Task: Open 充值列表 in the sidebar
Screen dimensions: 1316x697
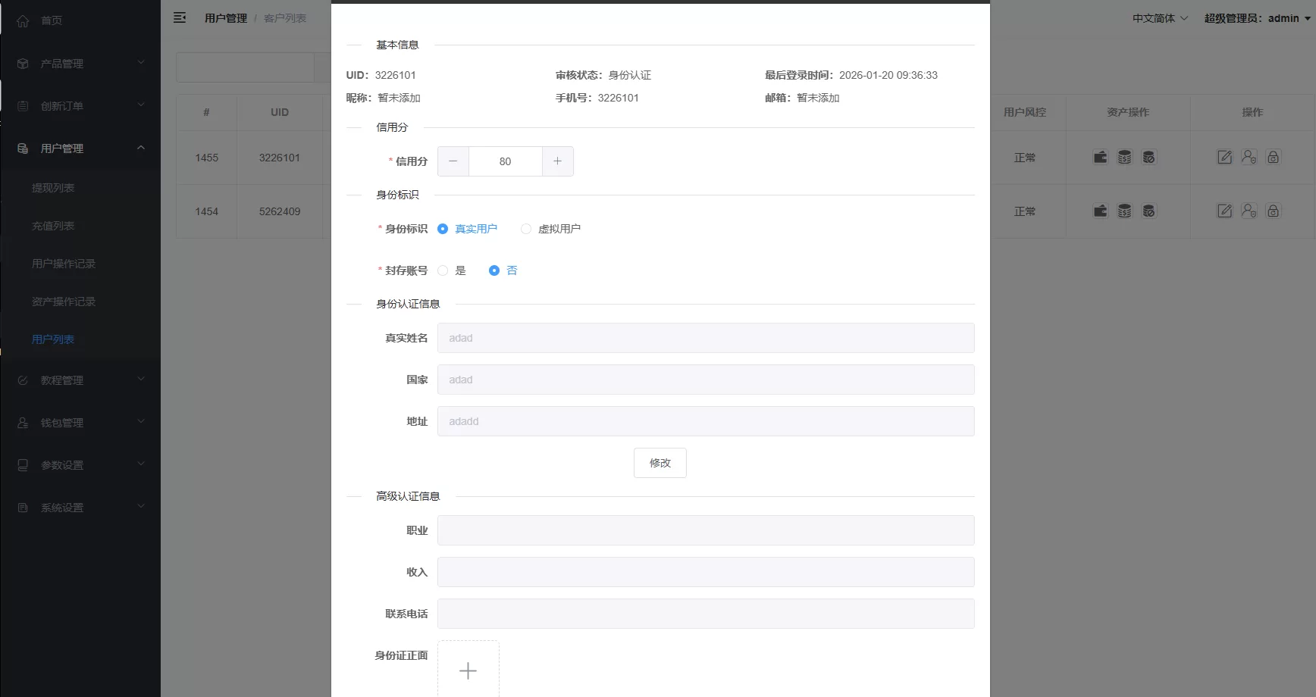Action: point(53,225)
